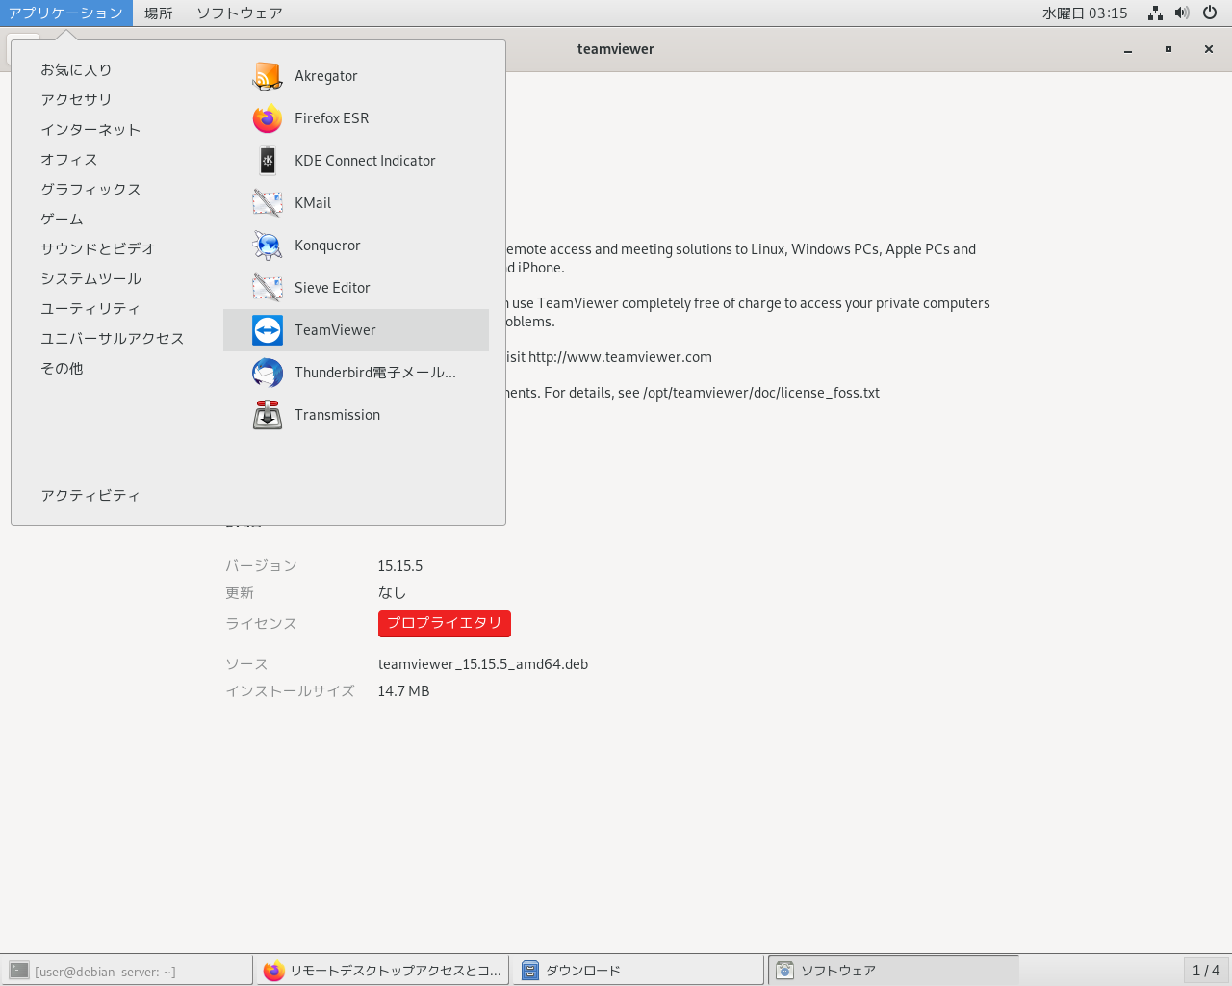
Task: Click the 1 / 4 workspace switcher
Action: click(x=1206, y=971)
